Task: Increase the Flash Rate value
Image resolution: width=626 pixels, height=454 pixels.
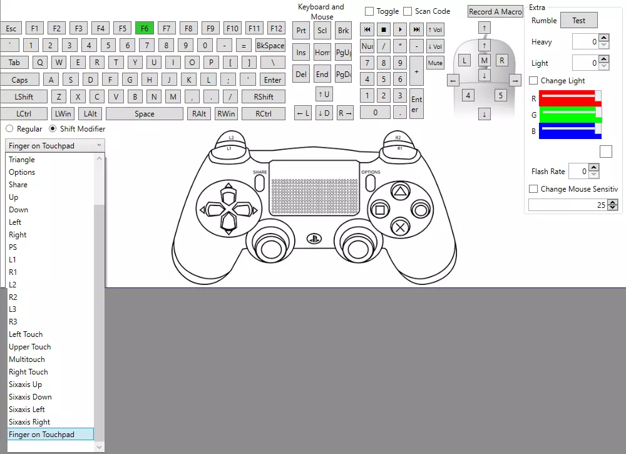Action: coord(594,168)
